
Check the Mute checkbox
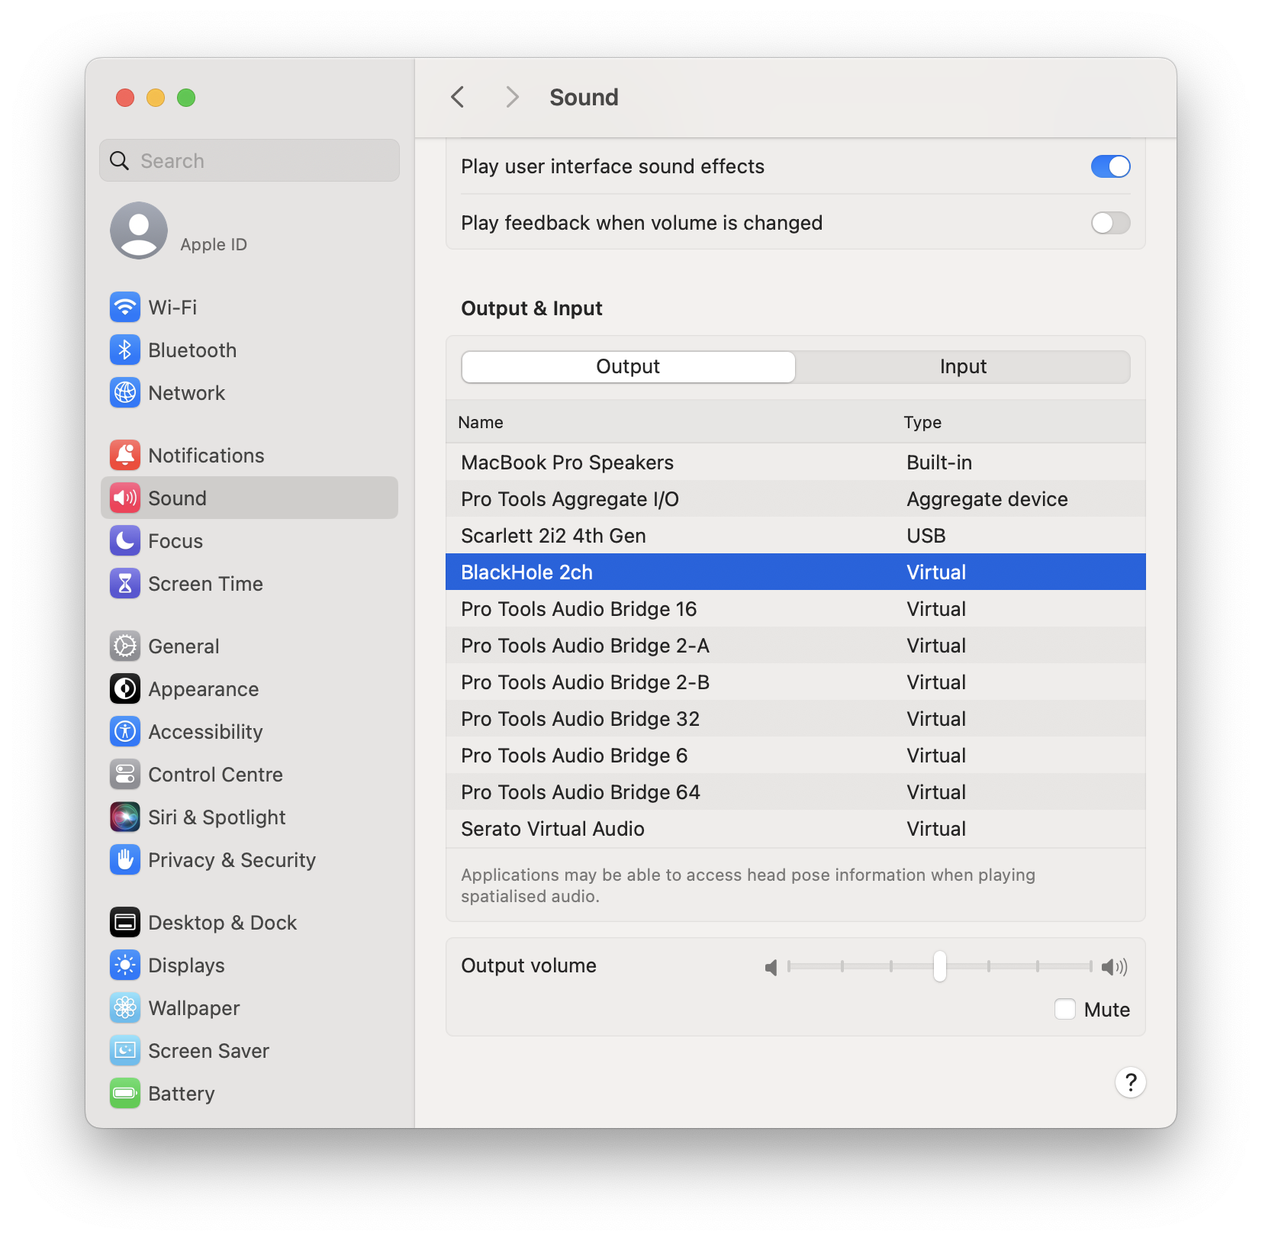pyautogui.click(x=1065, y=1009)
